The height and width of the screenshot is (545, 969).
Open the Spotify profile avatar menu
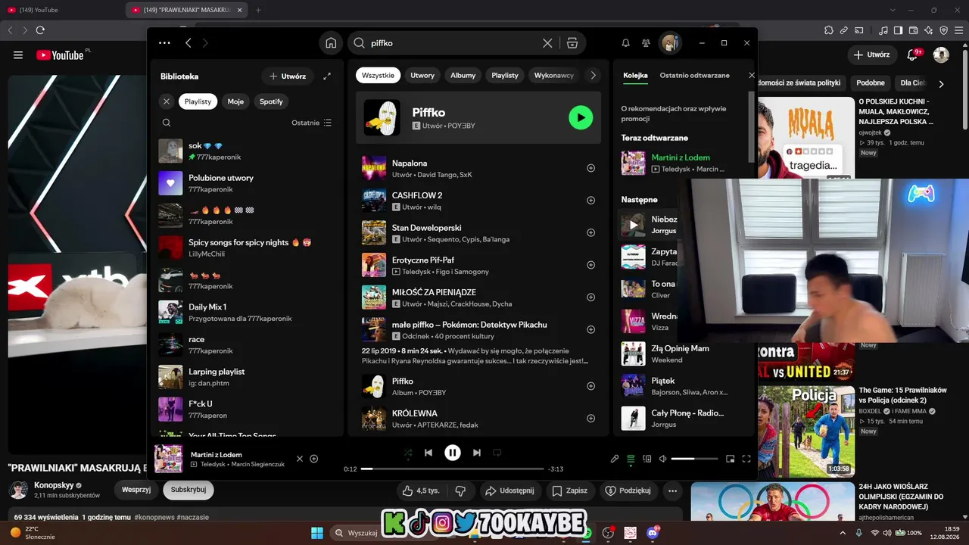coord(669,43)
